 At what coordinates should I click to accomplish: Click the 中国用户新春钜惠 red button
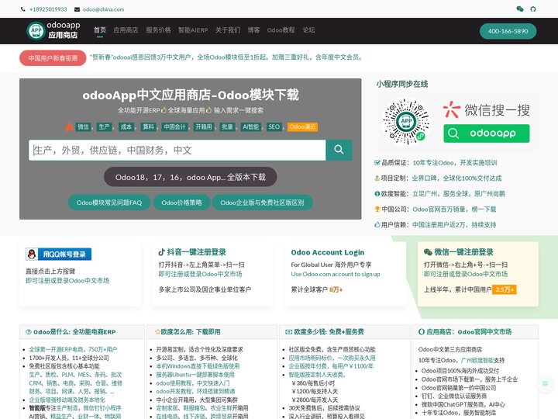click(x=53, y=58)
